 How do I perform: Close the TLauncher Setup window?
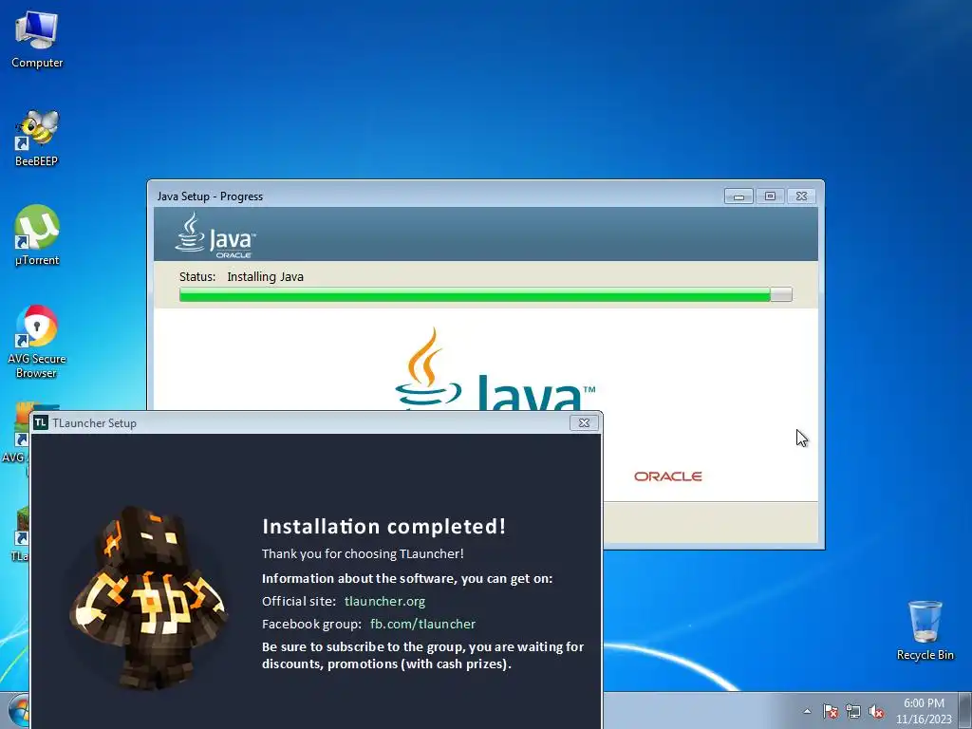[x=584, y=422]
